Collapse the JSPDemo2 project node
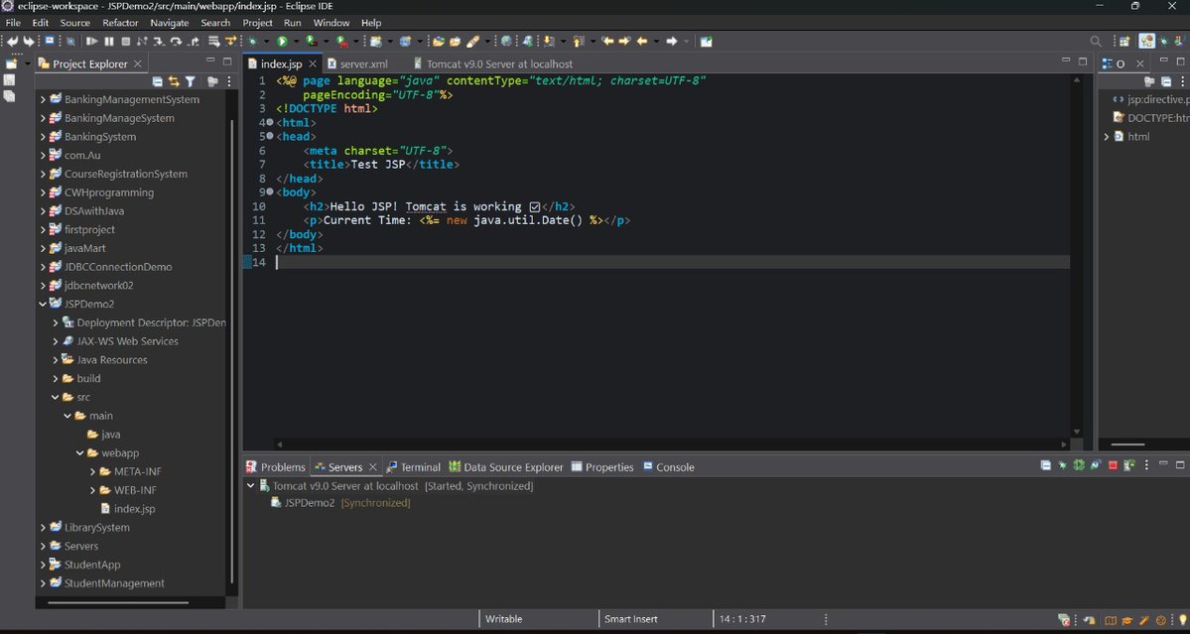 pyautogui.click(x=44, y=304)
